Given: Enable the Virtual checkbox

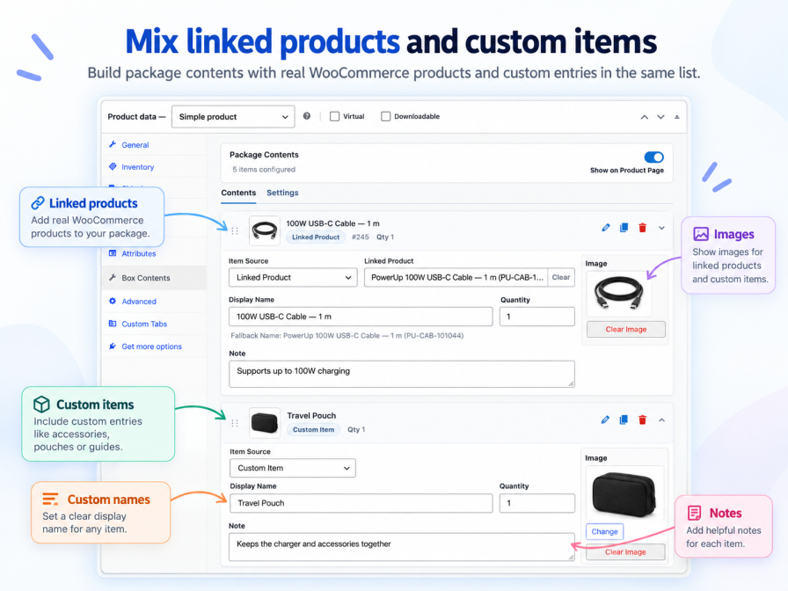Looking at the screenshot, I should coord(334,117).
